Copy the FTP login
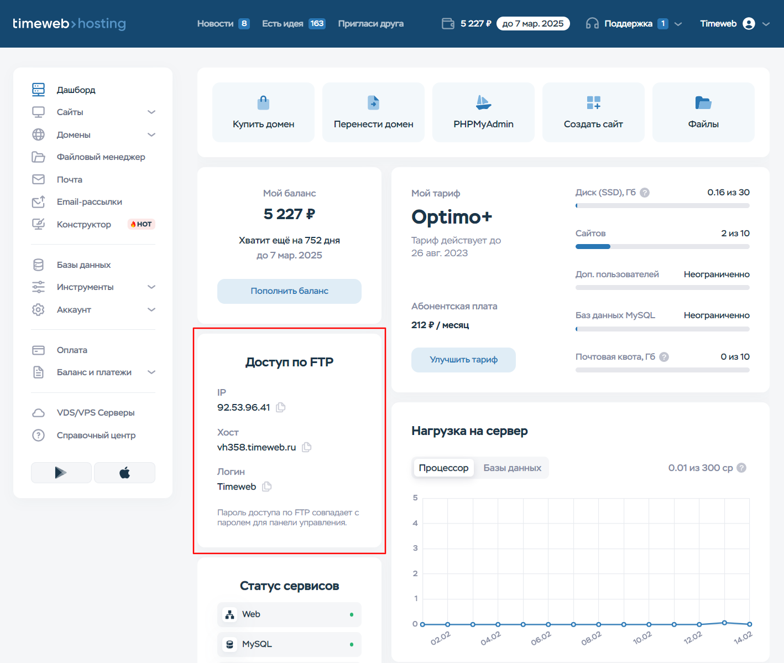Viewport: 784px width, 663px height. 267,486
